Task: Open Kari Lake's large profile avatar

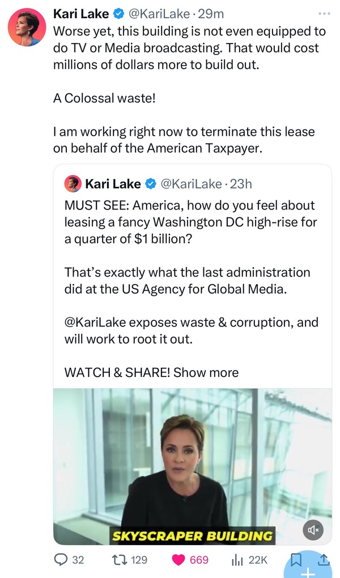Action: tap(27, 27)
